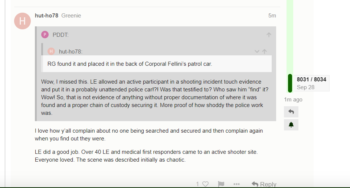This screenshot has height=188, width=350.
Task: Click the 8031 / 8034 post counter
Action: coord(311,80)
